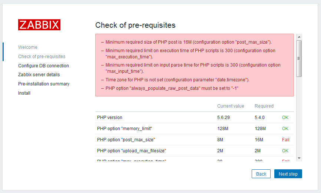Click the scrollbar up arrow
This screenshot has width=321, height=193.
(299, 37)
